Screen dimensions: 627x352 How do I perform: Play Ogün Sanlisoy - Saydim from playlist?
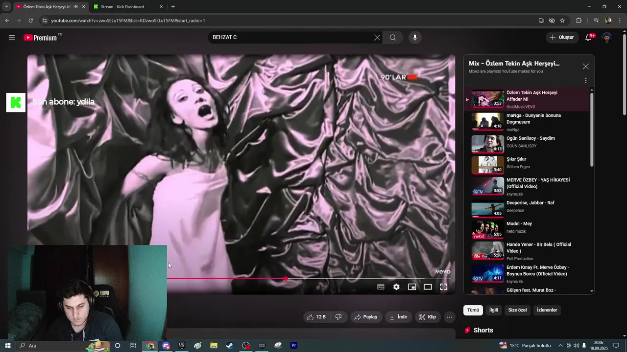[527, 144]
